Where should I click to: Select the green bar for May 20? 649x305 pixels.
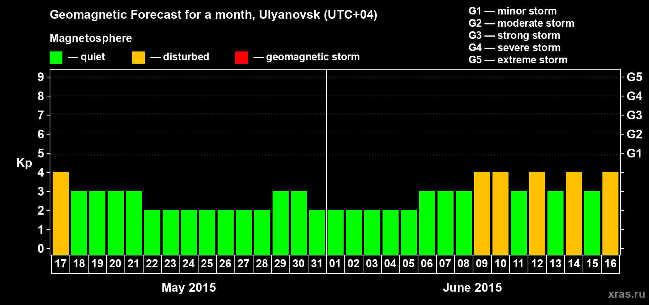(116, 223)
